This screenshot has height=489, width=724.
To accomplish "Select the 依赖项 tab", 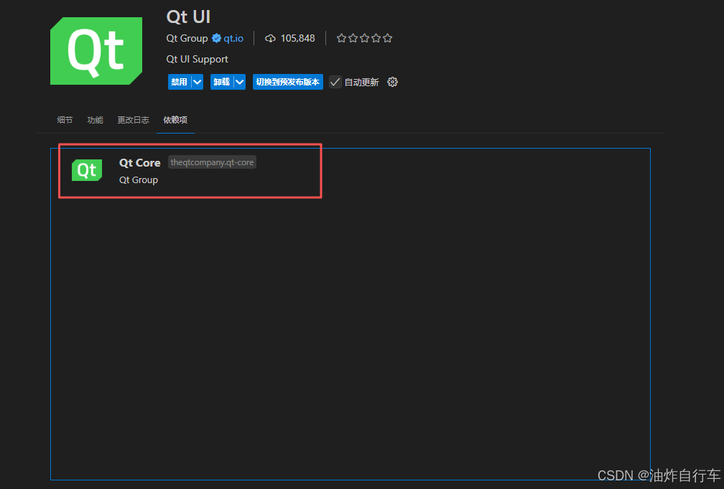I will pyautogui.click(x=175, y=120).
